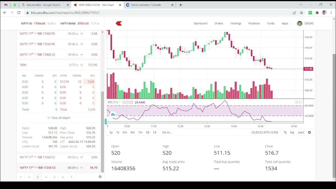Click the teal panel handle on chart's left edge
This screenshot has width=336, height=189.
pos(106,122)
